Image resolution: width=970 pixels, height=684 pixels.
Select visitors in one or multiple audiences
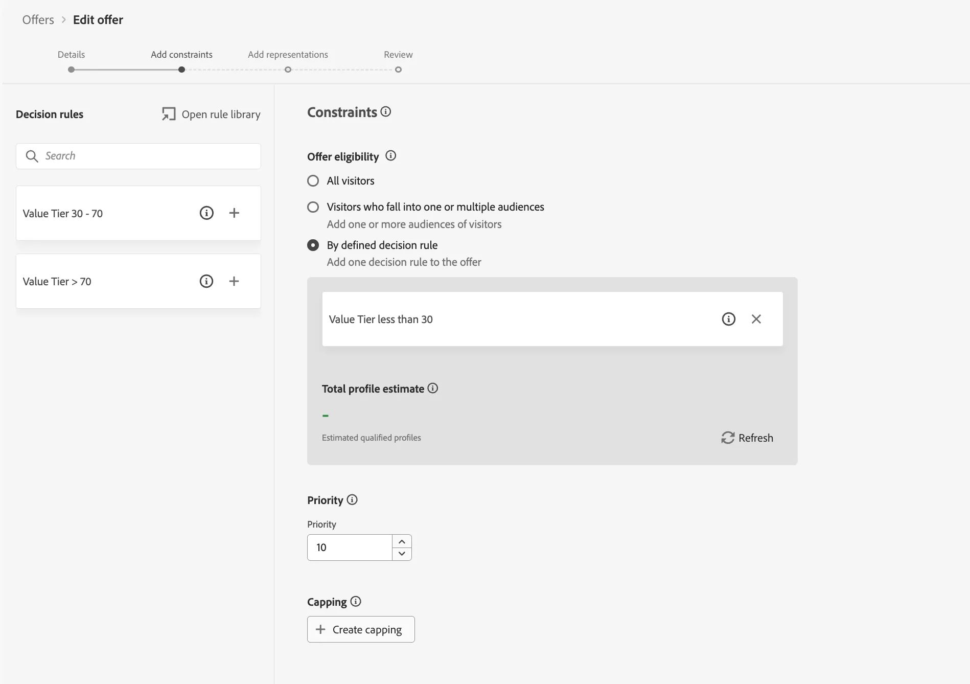tap(313, 207)
